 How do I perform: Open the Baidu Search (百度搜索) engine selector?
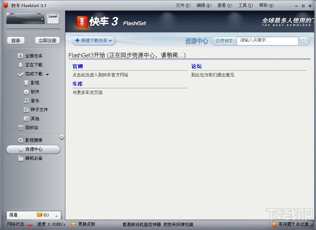click(x=224, y=41)
